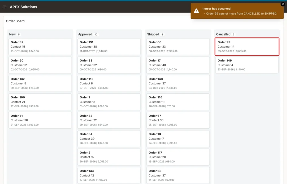Open the Order 82 card
This screenshot has width=287, height=184.
click(x=40, y=46)
